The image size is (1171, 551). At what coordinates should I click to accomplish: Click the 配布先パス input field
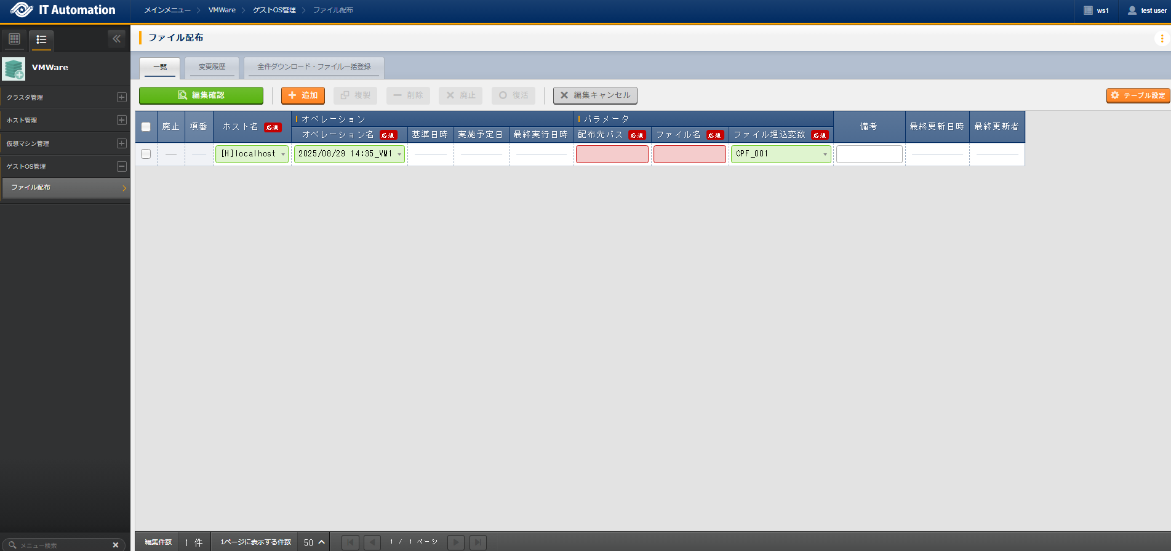pos(612,154)
